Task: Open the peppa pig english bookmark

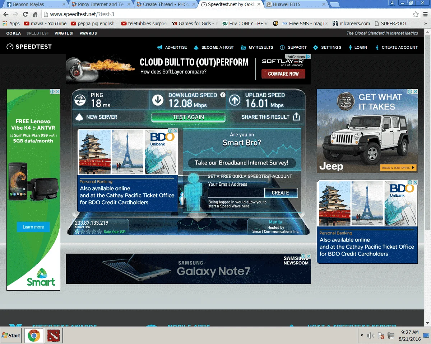Action: [x=93, y=24]
